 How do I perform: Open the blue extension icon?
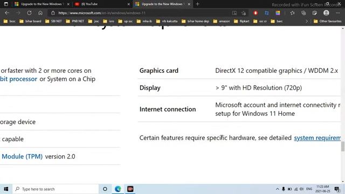tap(267, 13)
